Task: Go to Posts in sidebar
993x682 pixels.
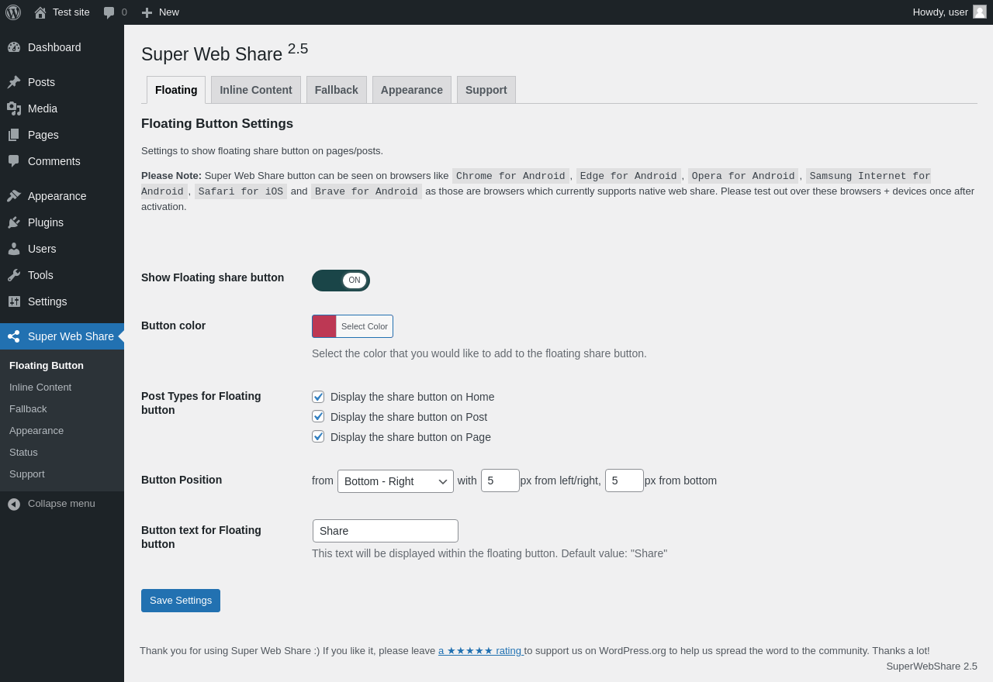Action: pos(41,82)
